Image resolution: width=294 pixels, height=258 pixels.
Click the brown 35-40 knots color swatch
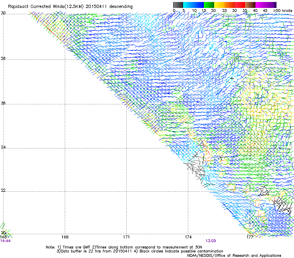point(250,5)
